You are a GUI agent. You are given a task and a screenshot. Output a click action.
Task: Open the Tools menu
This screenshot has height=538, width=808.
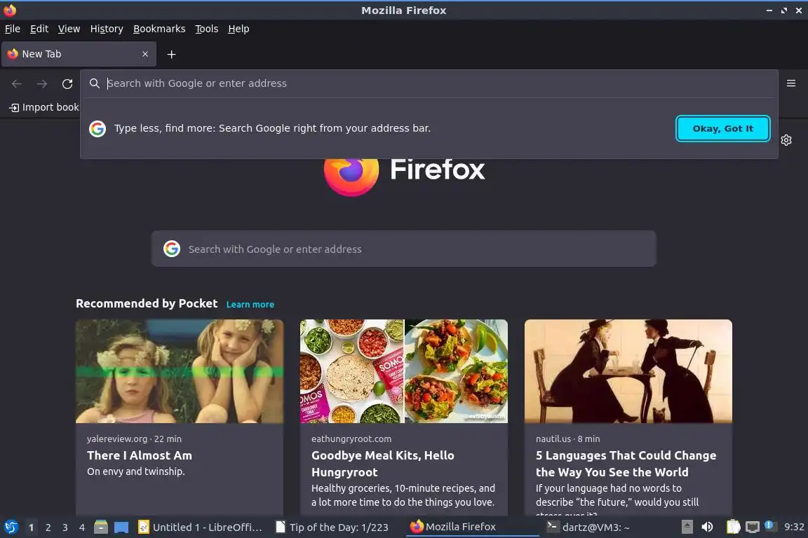point(207,29)
